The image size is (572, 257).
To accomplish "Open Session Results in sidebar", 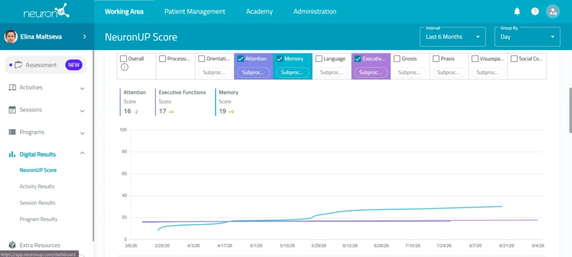I will [37, 203].
